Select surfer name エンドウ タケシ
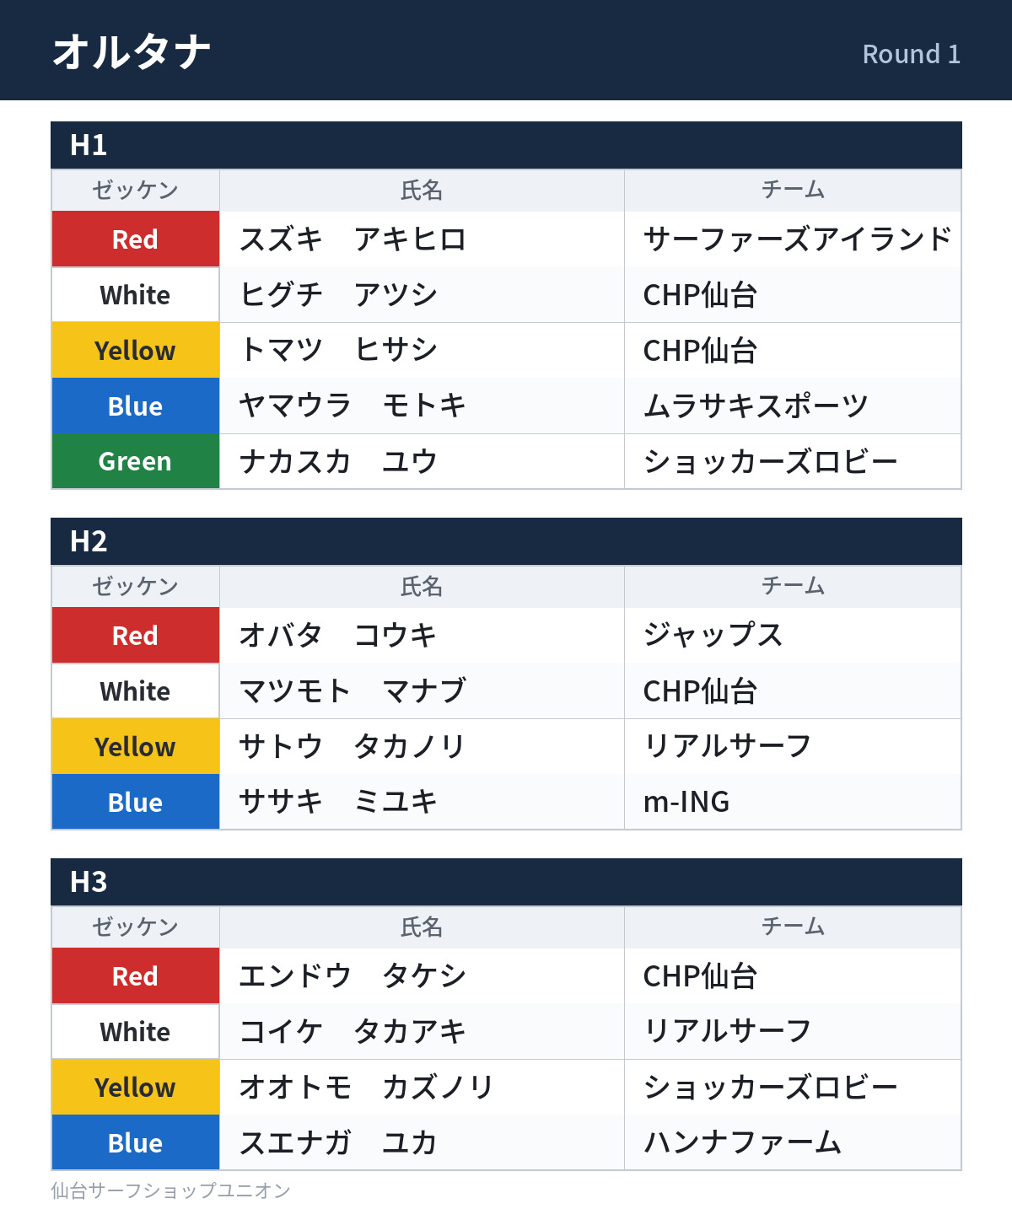1012x1209 pixels. (x=353, y=975)
